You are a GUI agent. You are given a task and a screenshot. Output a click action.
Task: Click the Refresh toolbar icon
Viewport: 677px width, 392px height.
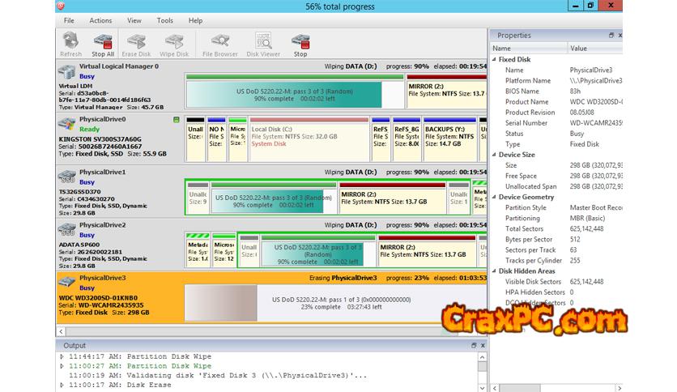pos(70,42)
